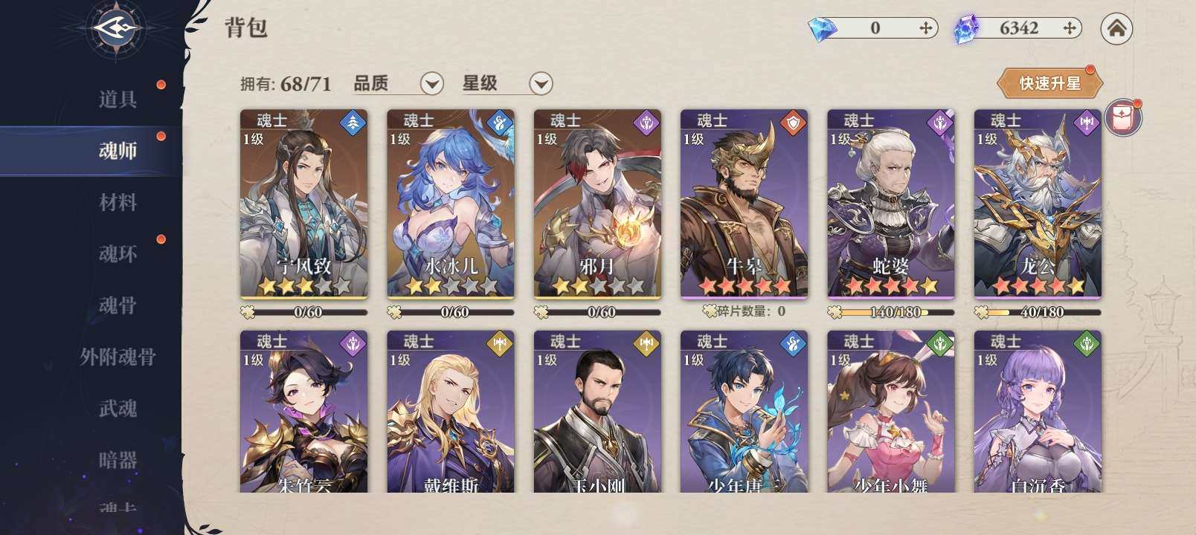Click the 快速升星 button
This screenshot has height=535, width=1196.
point(1049,83)
